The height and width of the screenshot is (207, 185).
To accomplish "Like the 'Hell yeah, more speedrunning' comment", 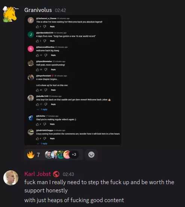I will pos(37,70).
